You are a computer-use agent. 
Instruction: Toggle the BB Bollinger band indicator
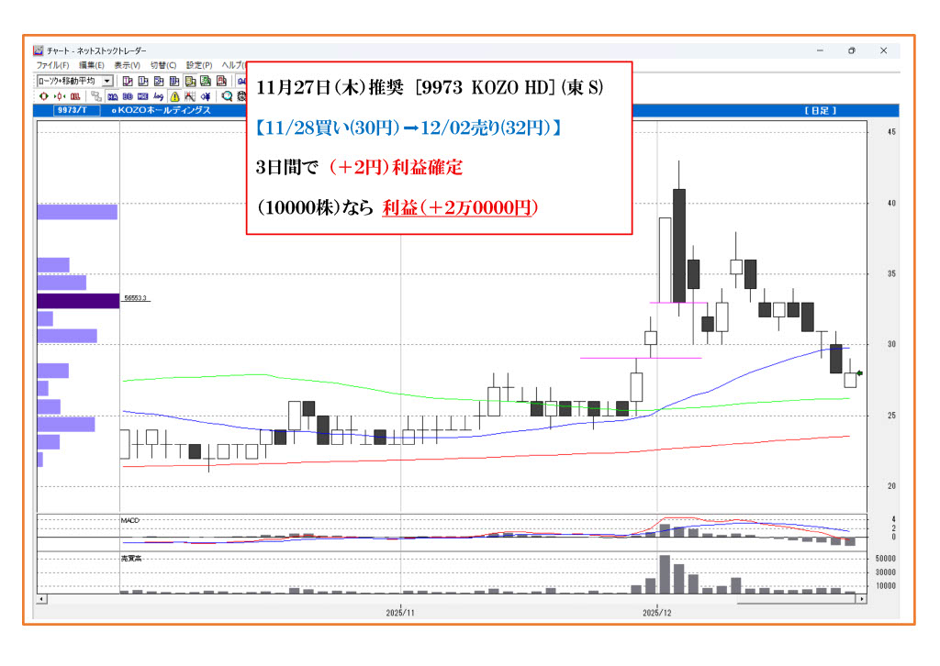click(x=128, y=96)
